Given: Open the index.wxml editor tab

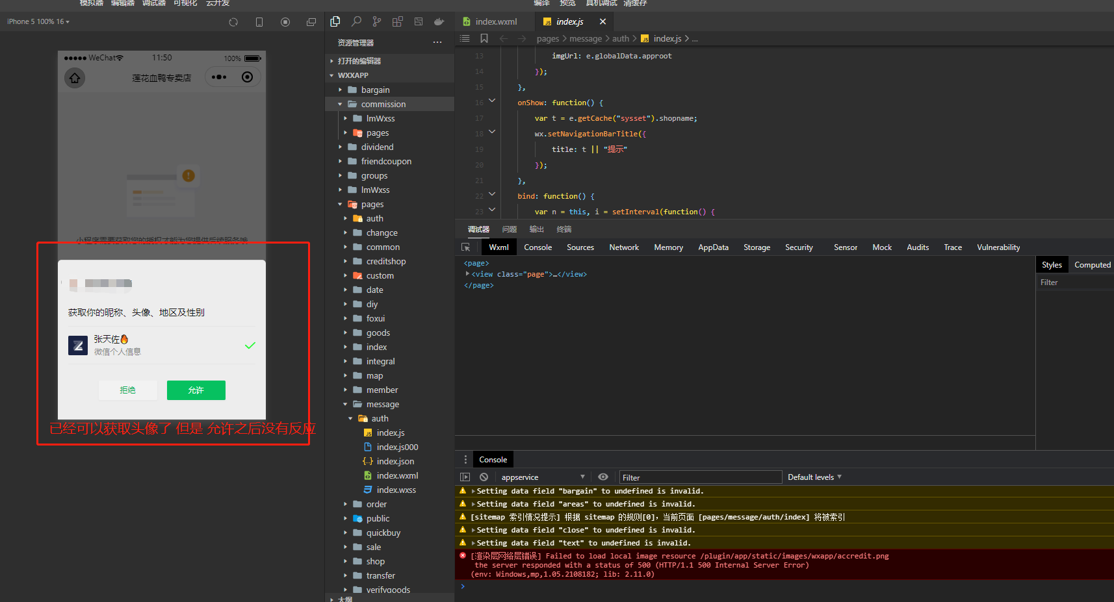Looking at the screenshot, I should [495, 21].
